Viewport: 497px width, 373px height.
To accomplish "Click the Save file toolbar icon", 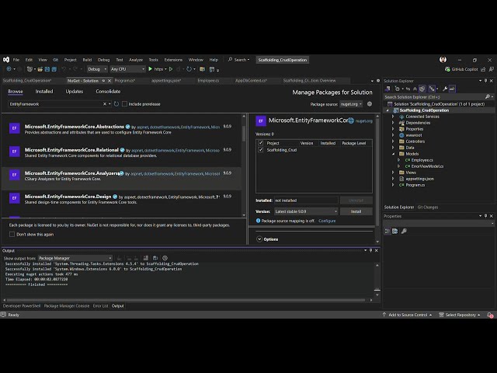I will [x=47, y=69].
